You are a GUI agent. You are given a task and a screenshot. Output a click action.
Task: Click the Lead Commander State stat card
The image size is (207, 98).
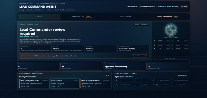click(125, 66)
